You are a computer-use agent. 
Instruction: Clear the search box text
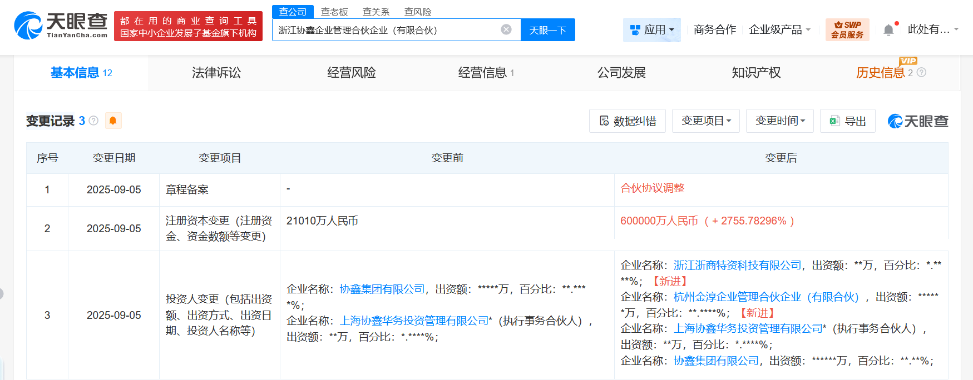pyautogui.click(x=506, y=29)
